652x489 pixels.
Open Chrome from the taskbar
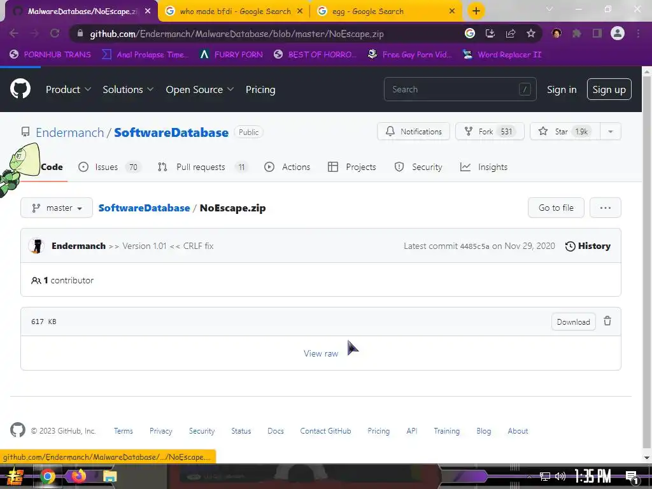(x=47, y=476)
